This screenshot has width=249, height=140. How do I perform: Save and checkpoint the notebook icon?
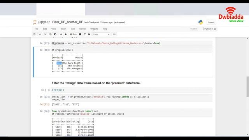[x=35, y=34]
